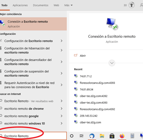Expand more actions with round chevron button
The height and width of the screenshot is (140, 143).
tap(112, 63)
